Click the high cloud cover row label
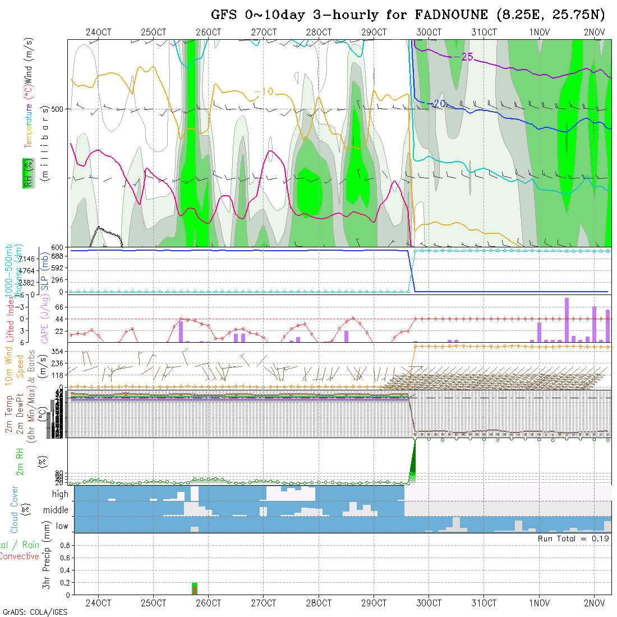The image size is (617, 617). pos(60,494)
